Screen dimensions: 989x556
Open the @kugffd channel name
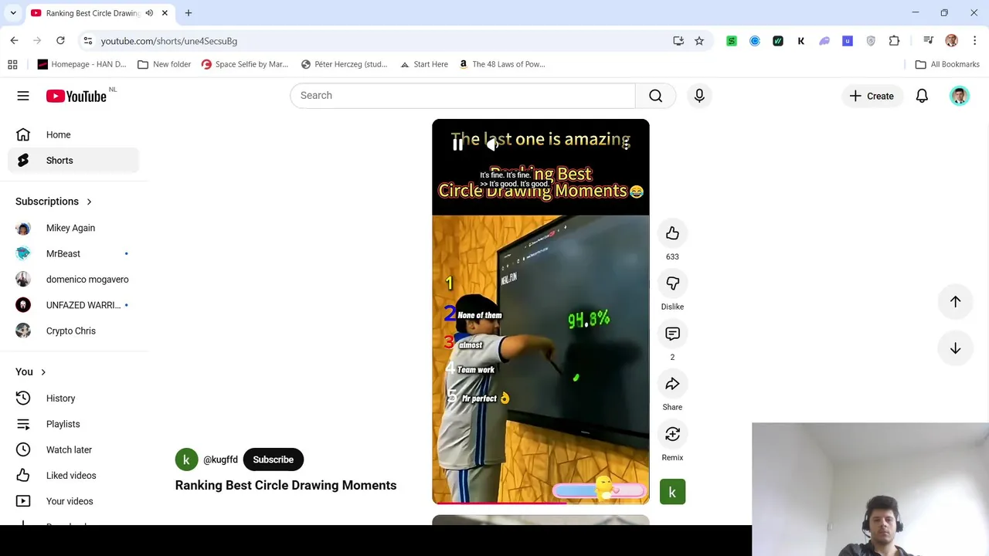coord(220,459)
